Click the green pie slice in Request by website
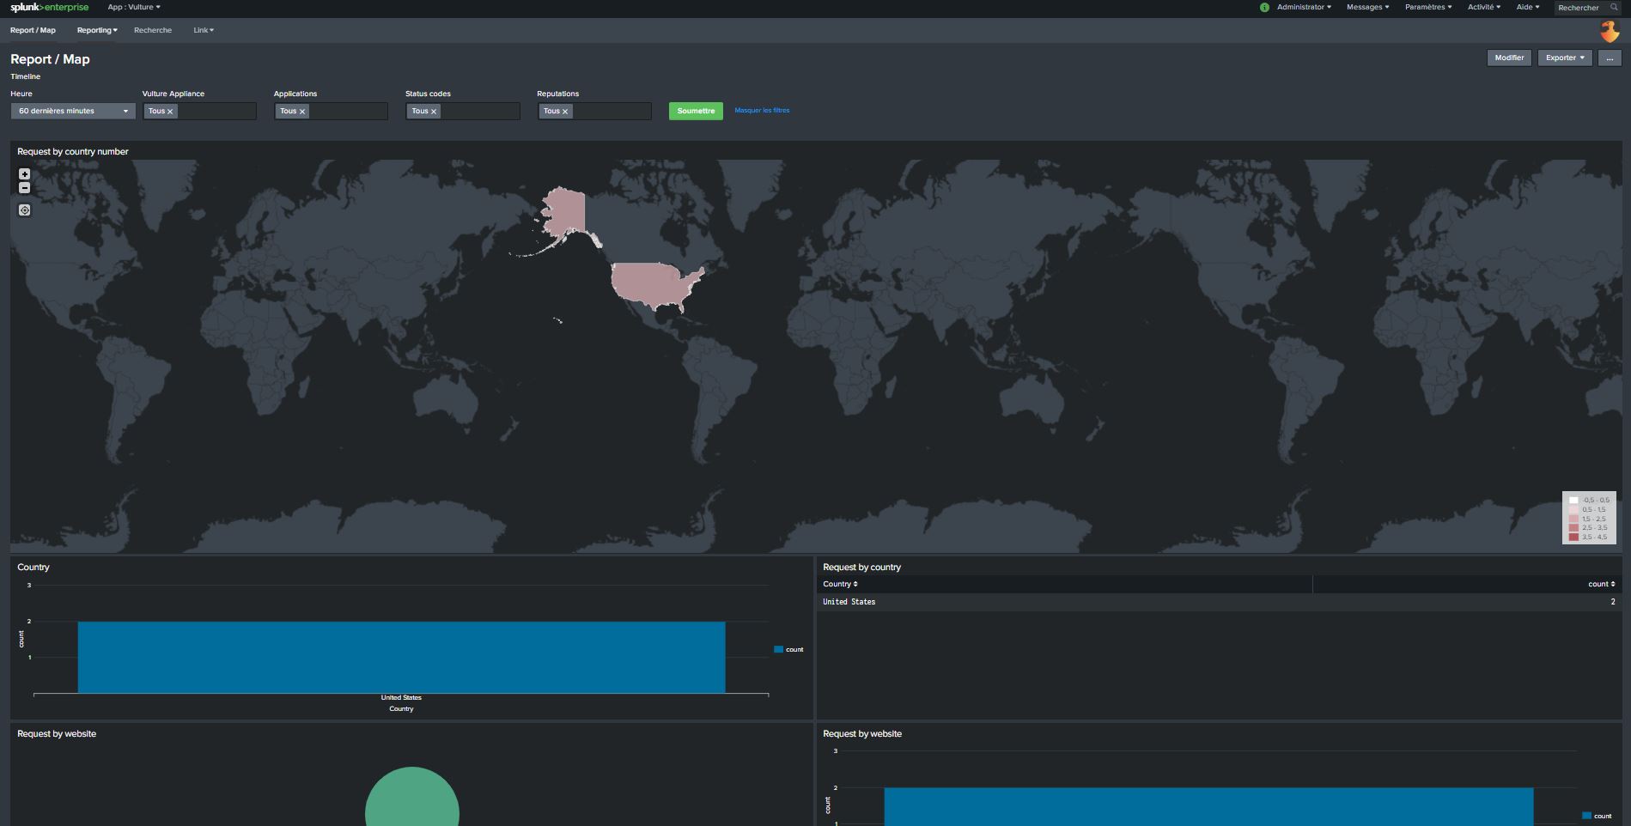Image resolution: width=1631 pixels, height=826 pixels. (412, 799)
